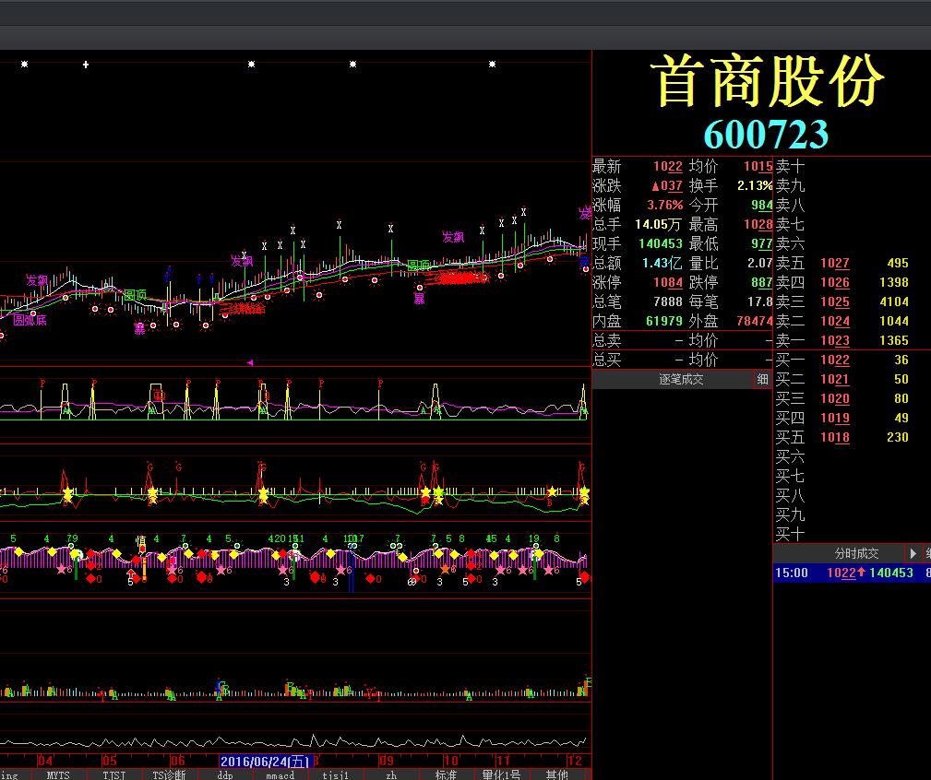The width and height of the screenshot is (931, 780).
Task: Click the 买五 volume 230
Action: (x=898, y=437)
